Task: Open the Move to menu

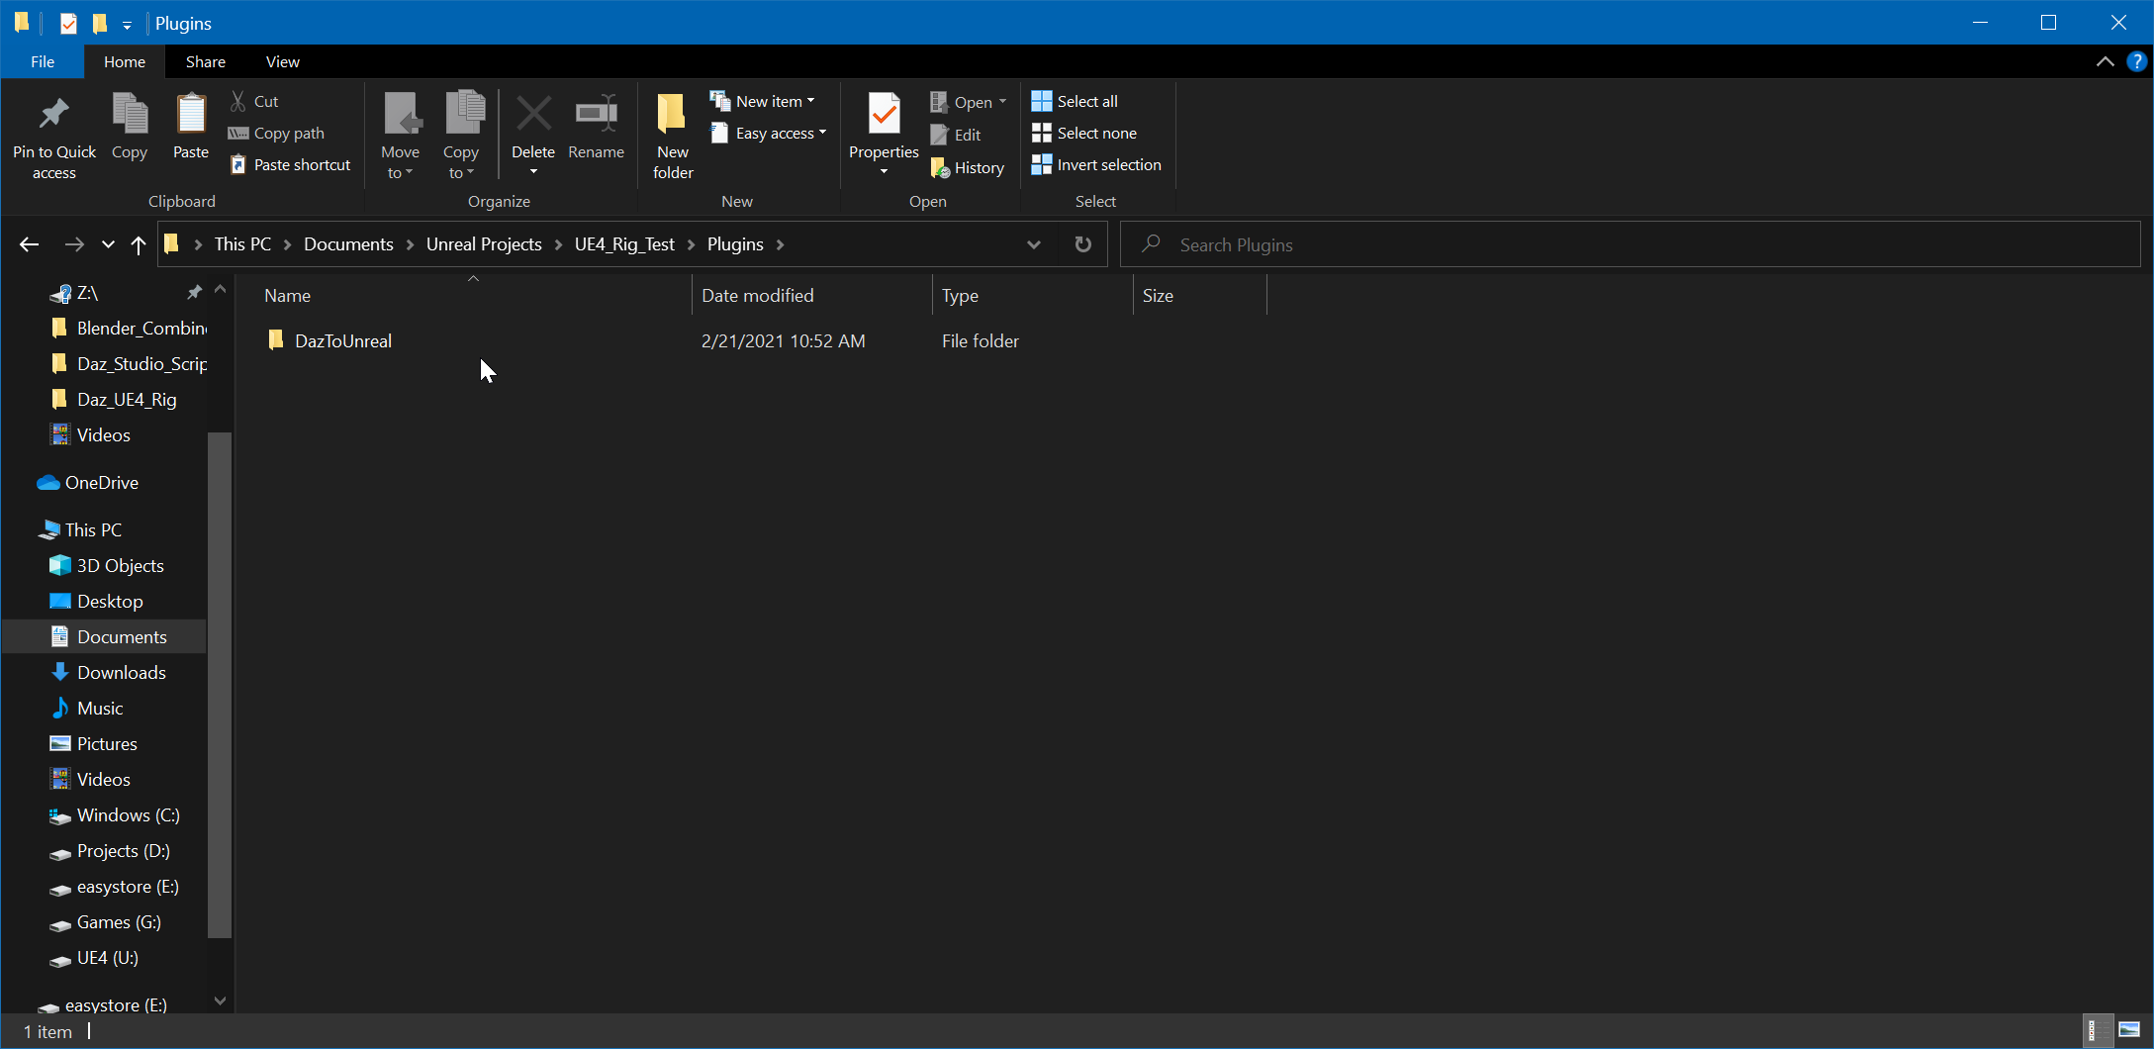Action: (x=401, y=136)
